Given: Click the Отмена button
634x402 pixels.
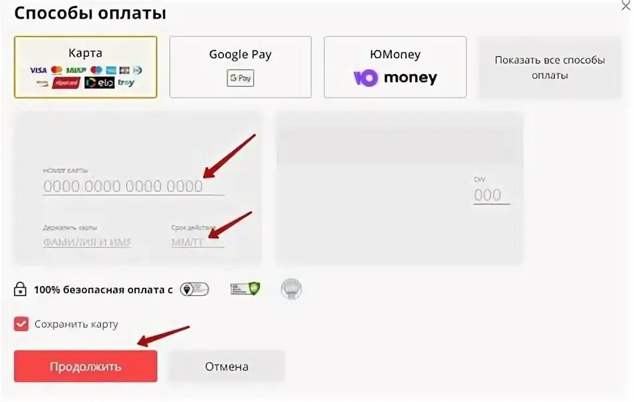Looking at the screenshot, I should (227, 366).
